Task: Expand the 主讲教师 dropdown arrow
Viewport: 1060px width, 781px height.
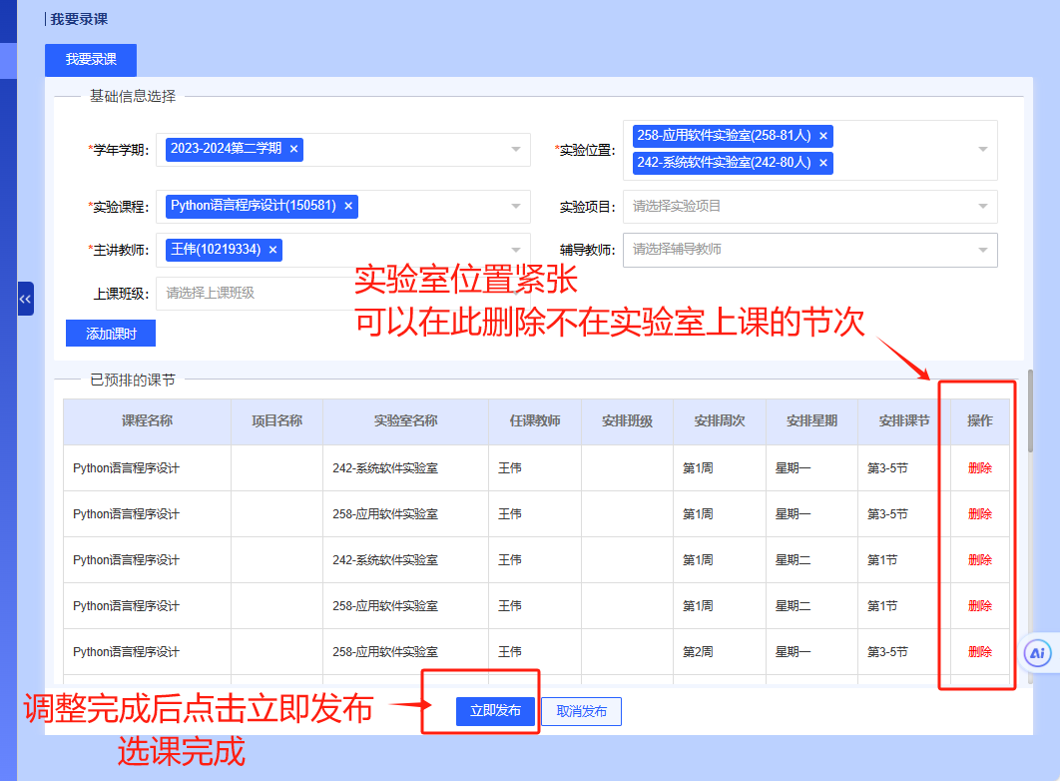Action: pyautogui.click(x=516, y=250)
